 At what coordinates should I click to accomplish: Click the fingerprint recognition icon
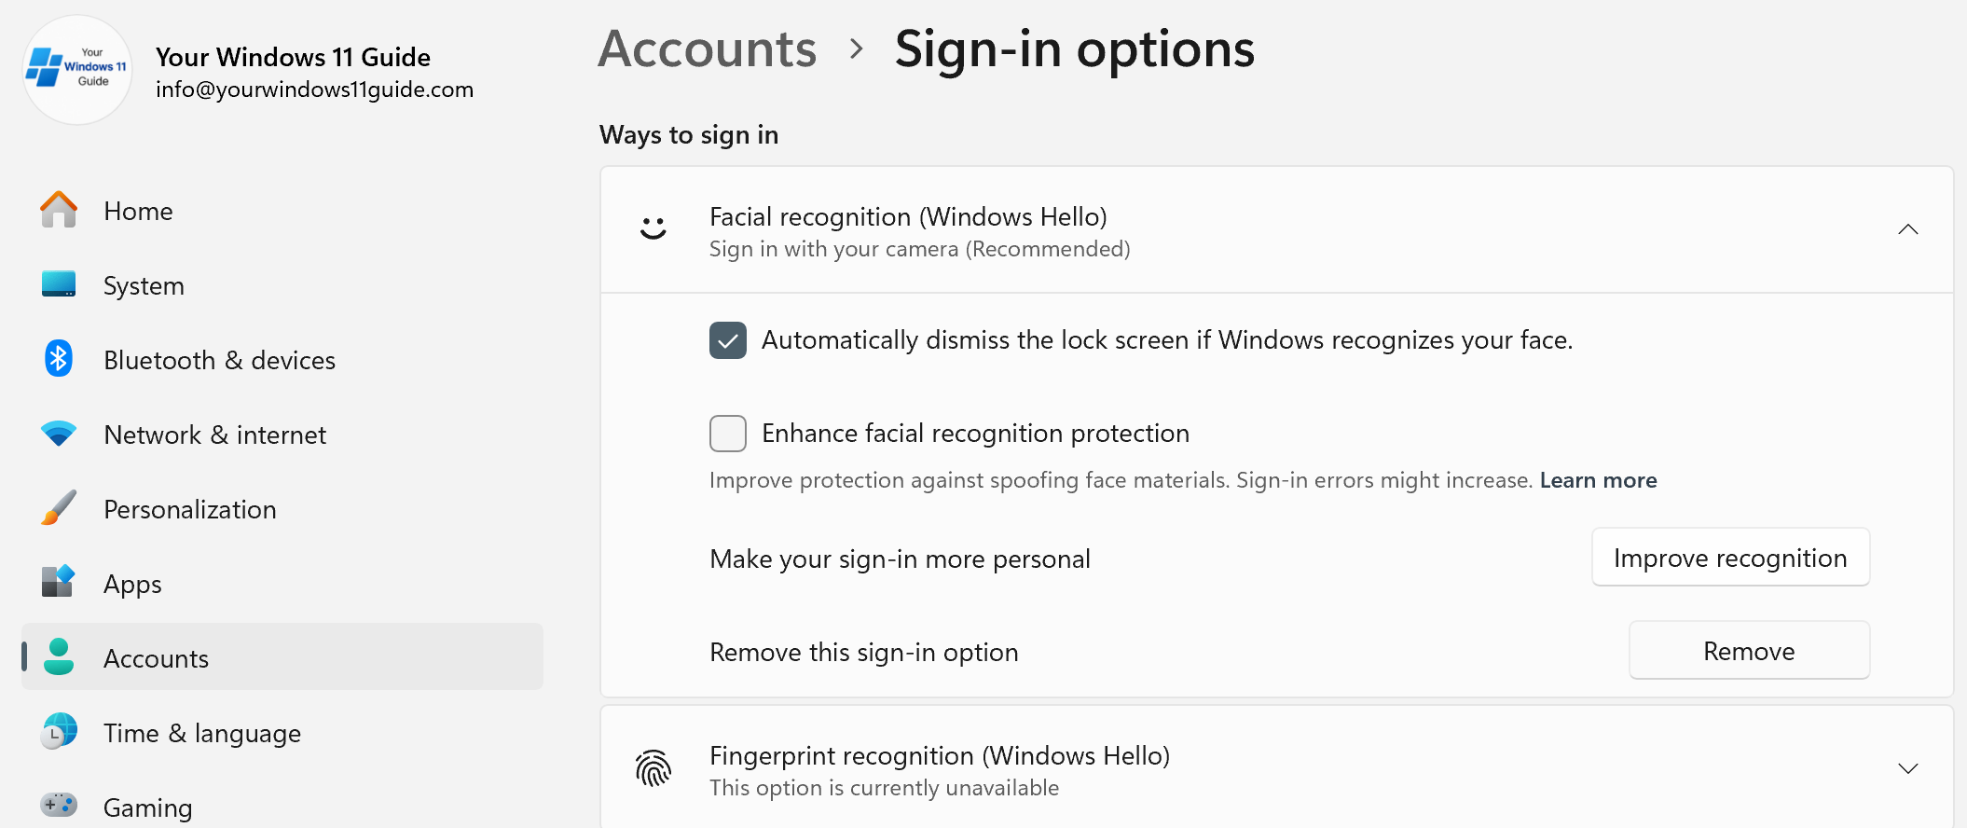[x=653, y=769]
